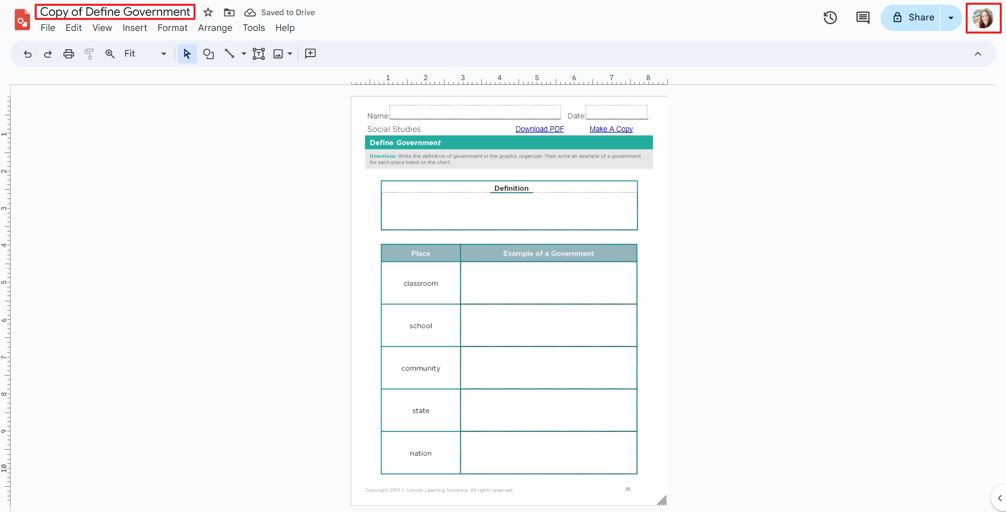
Task: Open the Insert menu
Action: 135,28
